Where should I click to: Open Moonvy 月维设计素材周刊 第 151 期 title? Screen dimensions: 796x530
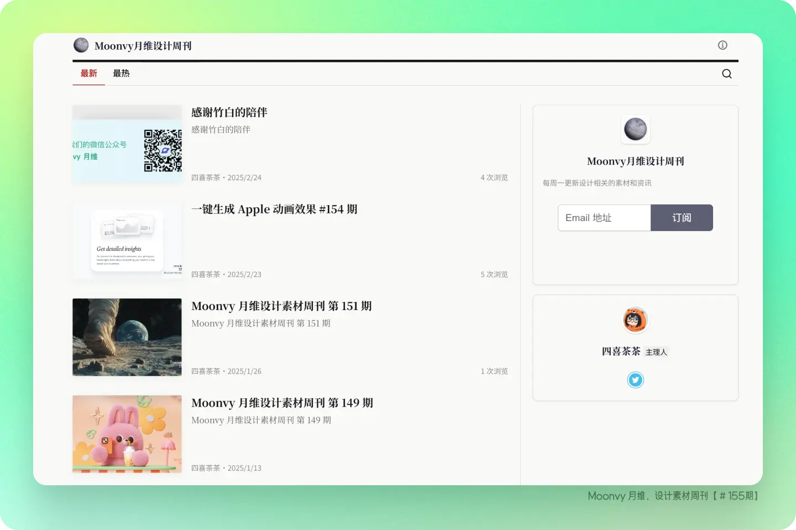click(281, 306)
